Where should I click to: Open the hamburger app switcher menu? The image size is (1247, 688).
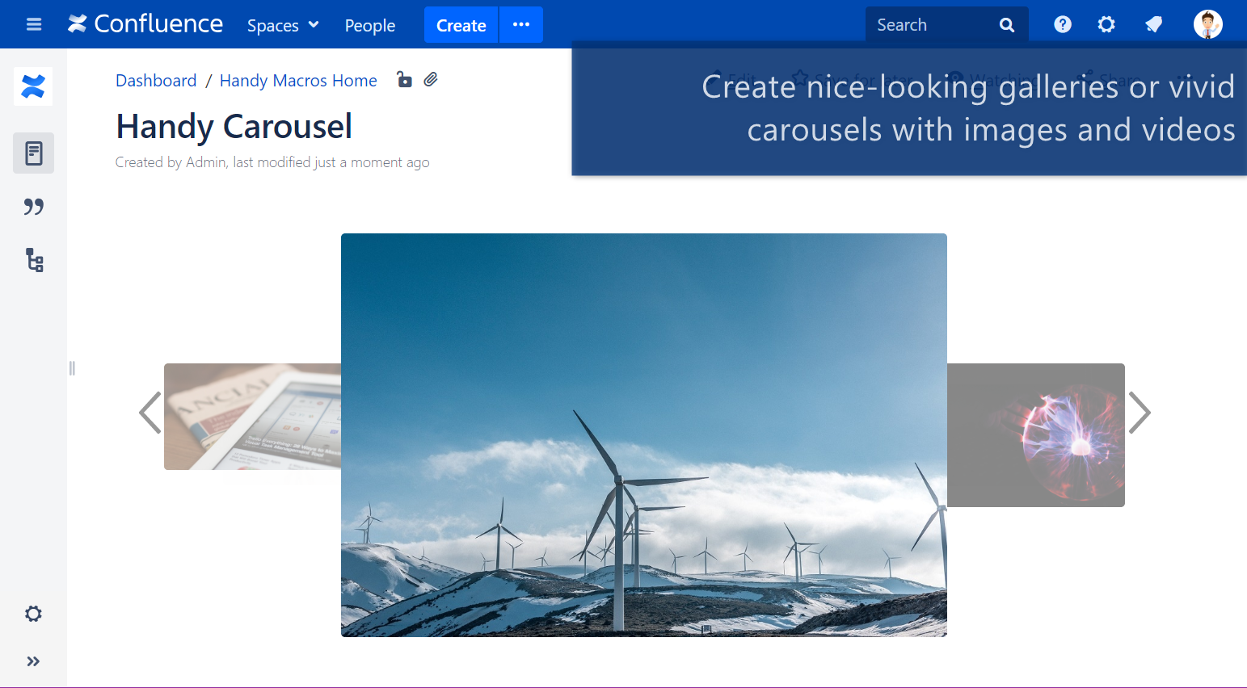click(x=34, y=24)
